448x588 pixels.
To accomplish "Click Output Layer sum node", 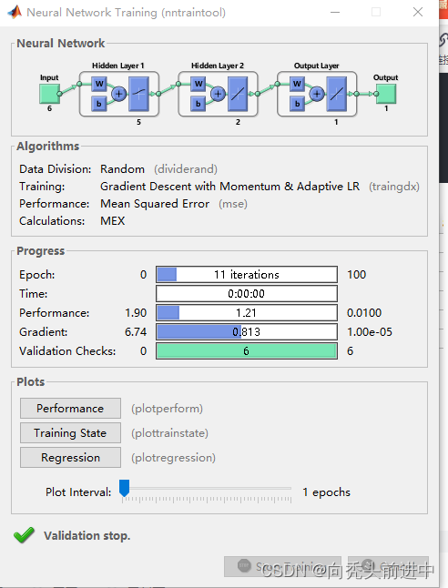I will [317, 94].
